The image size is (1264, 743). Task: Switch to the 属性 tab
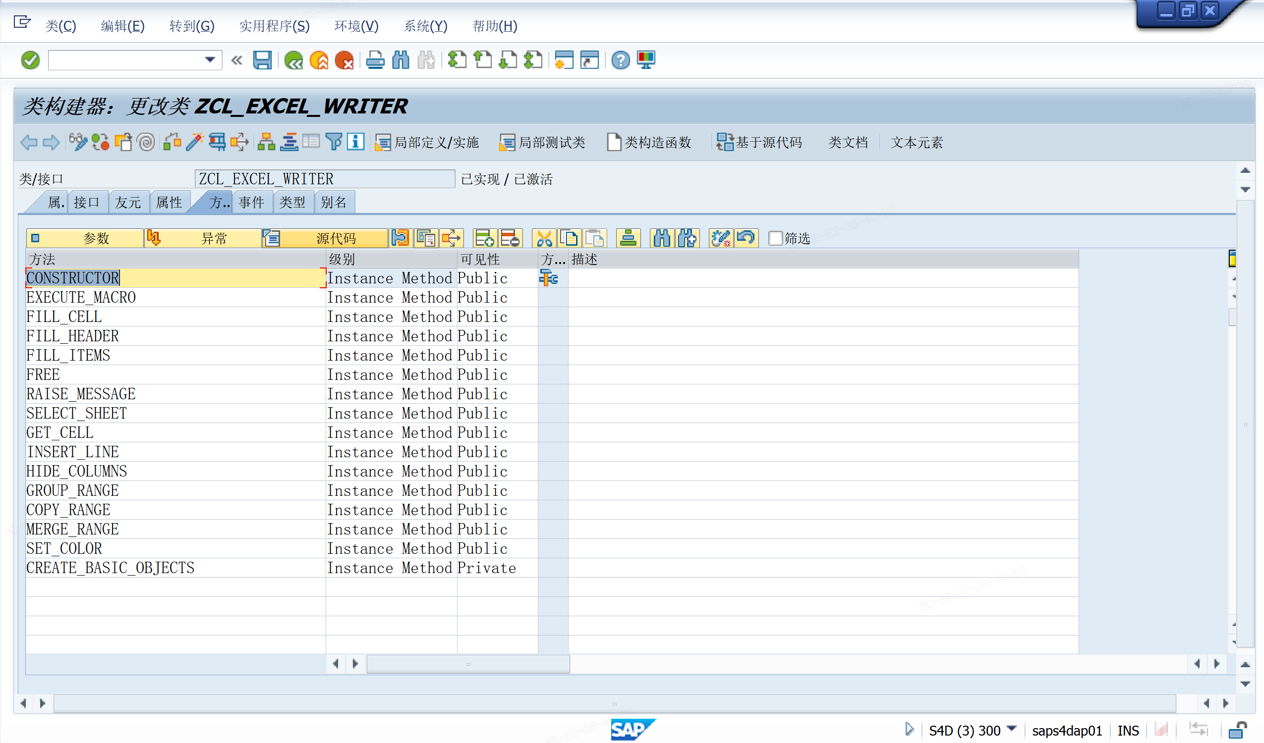point(169,203)
